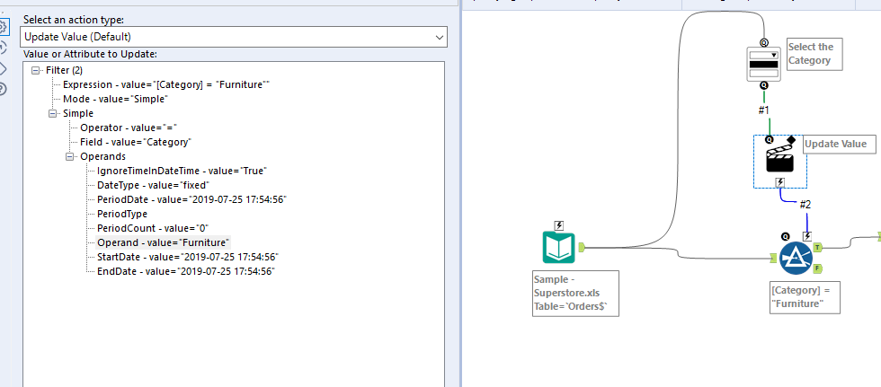Screen dimensions: 881x387
Task: Open the Help question mark side tab
Action: [3, 89]
